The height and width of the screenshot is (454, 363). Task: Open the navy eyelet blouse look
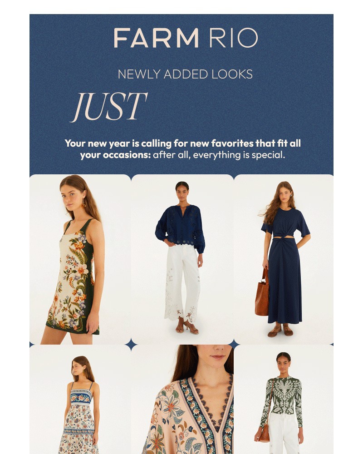182,259
